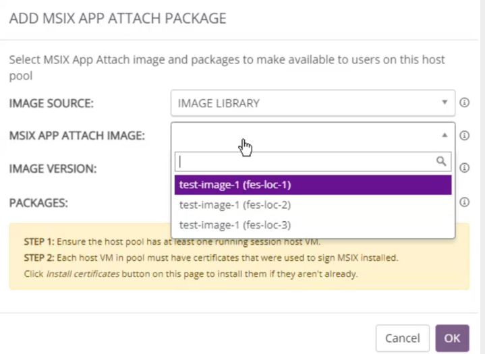Click the Image Source label
Viewport: 485px width, 354px height.
(51, 103)
